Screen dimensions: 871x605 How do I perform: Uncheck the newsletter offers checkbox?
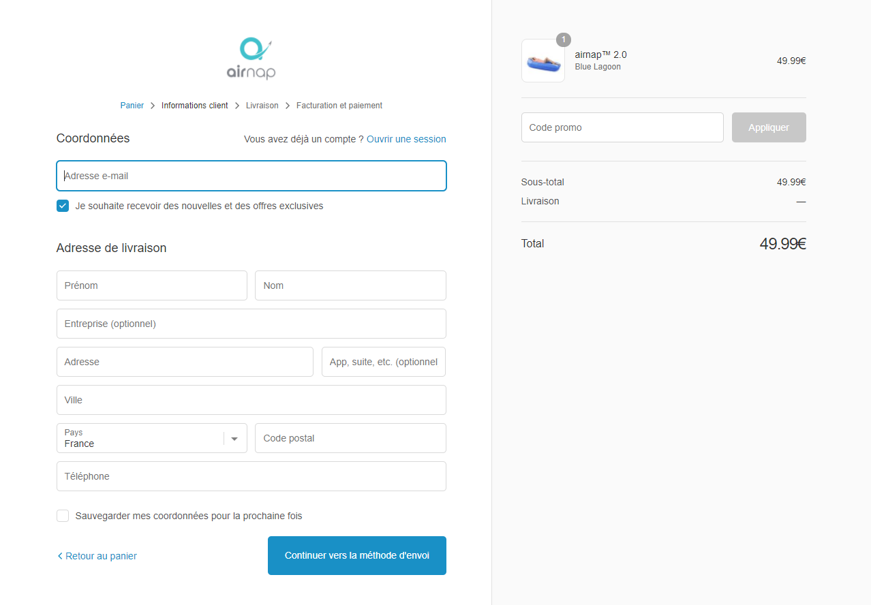(x=63, y=206)
